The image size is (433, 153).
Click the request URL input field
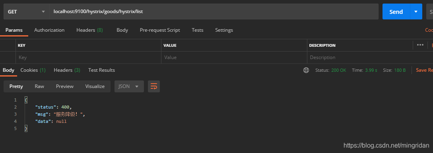pos(214,11)
